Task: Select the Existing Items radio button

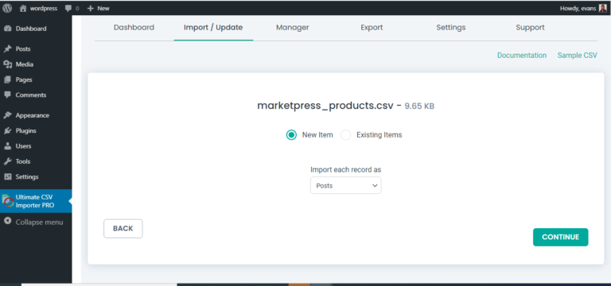Action: (345, 135)
